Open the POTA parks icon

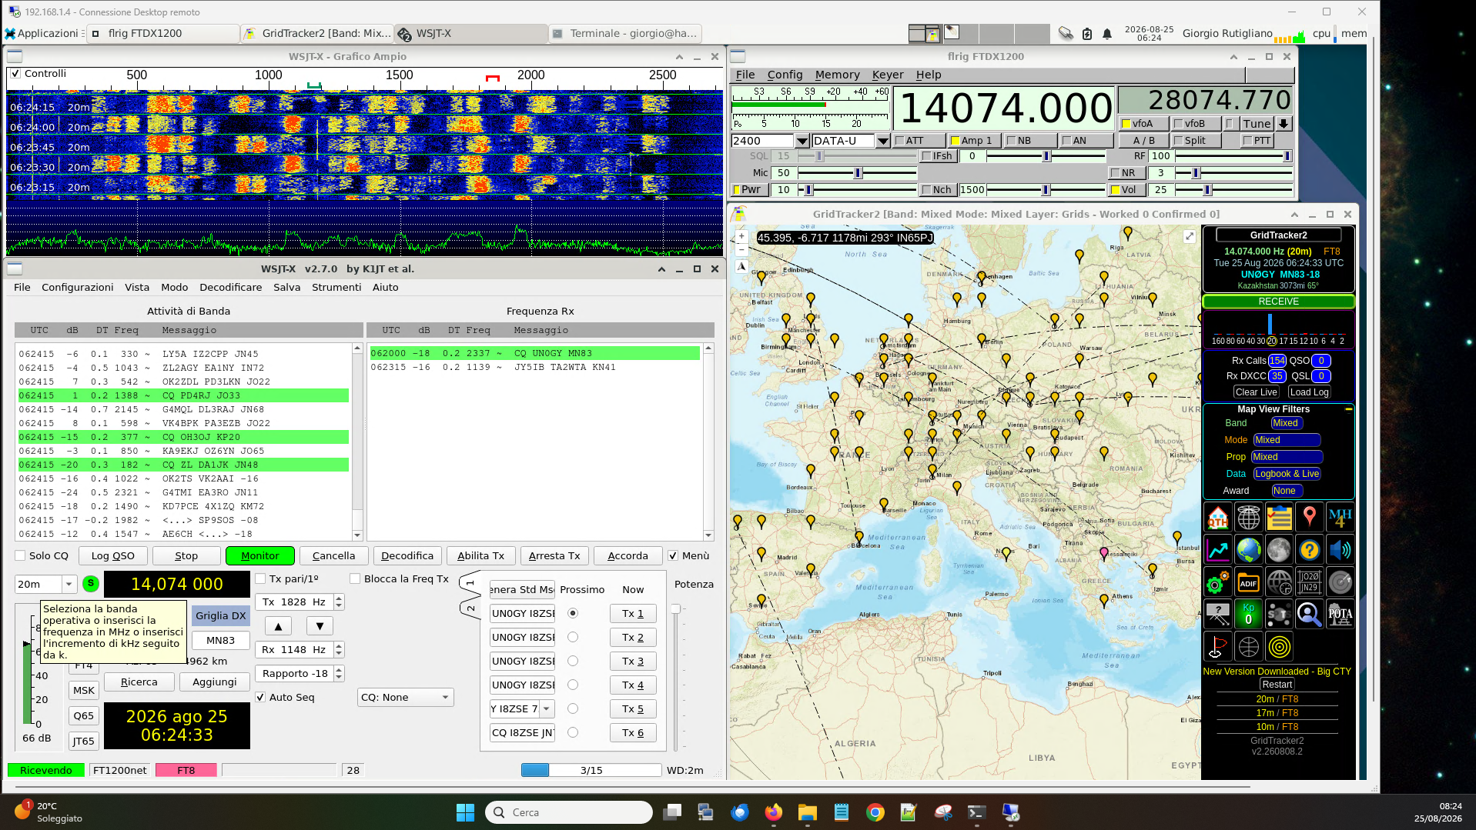(x=1340, y=615)
